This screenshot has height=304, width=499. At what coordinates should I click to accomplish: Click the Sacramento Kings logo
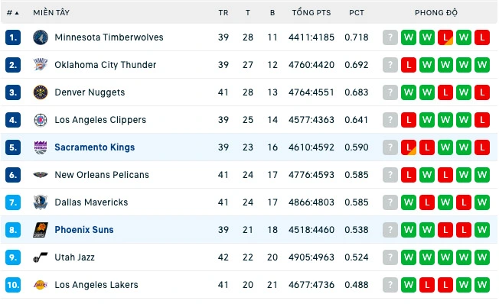[41, 147]
